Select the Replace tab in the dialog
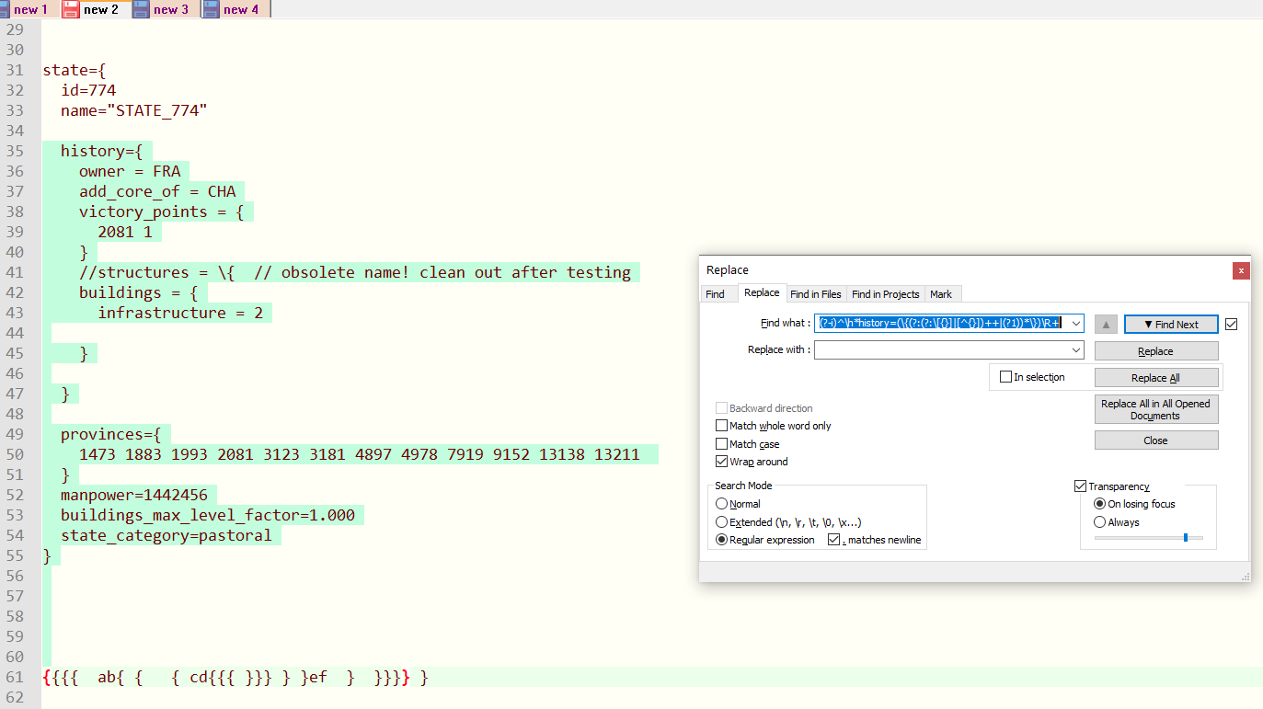The height and width of the screenshot is (709, 1263). coord(762,292)
